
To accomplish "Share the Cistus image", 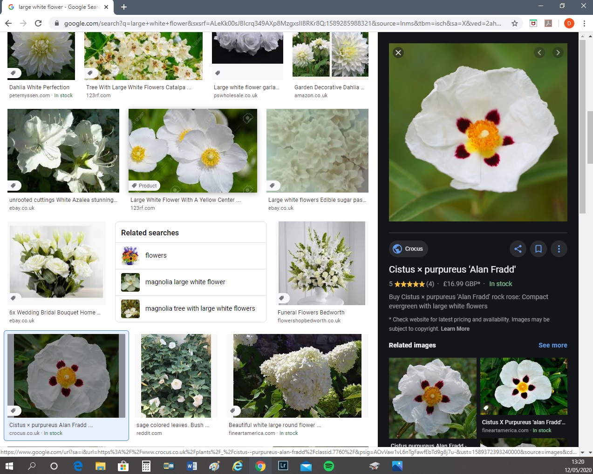I will [x=518, y=249].
